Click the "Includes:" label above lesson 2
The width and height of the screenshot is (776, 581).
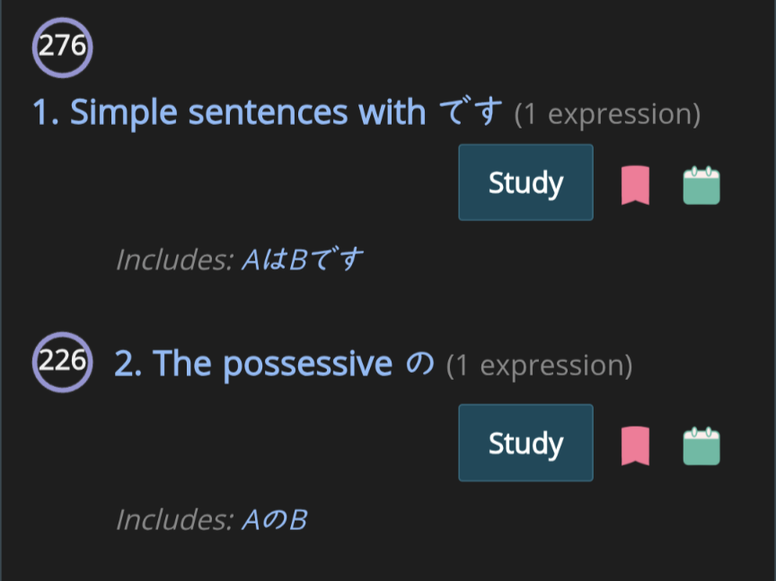tap(175, 260)
